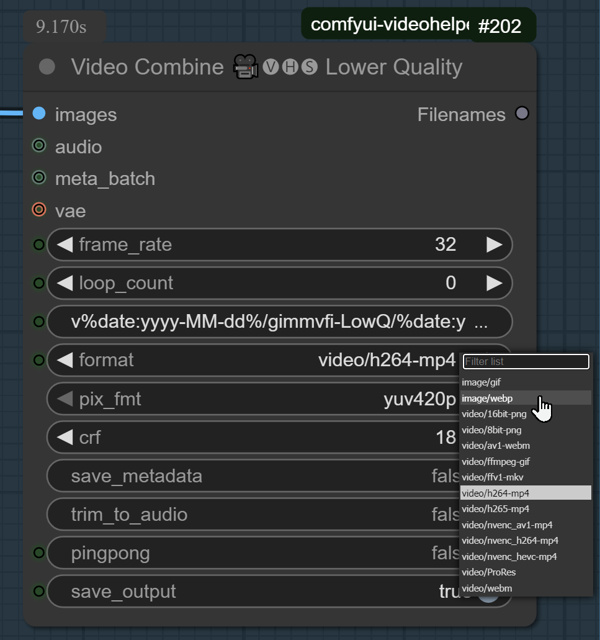This screenshot has width=600, height=640.
Task: Click the vae input connector
Action: click(39, 209)
